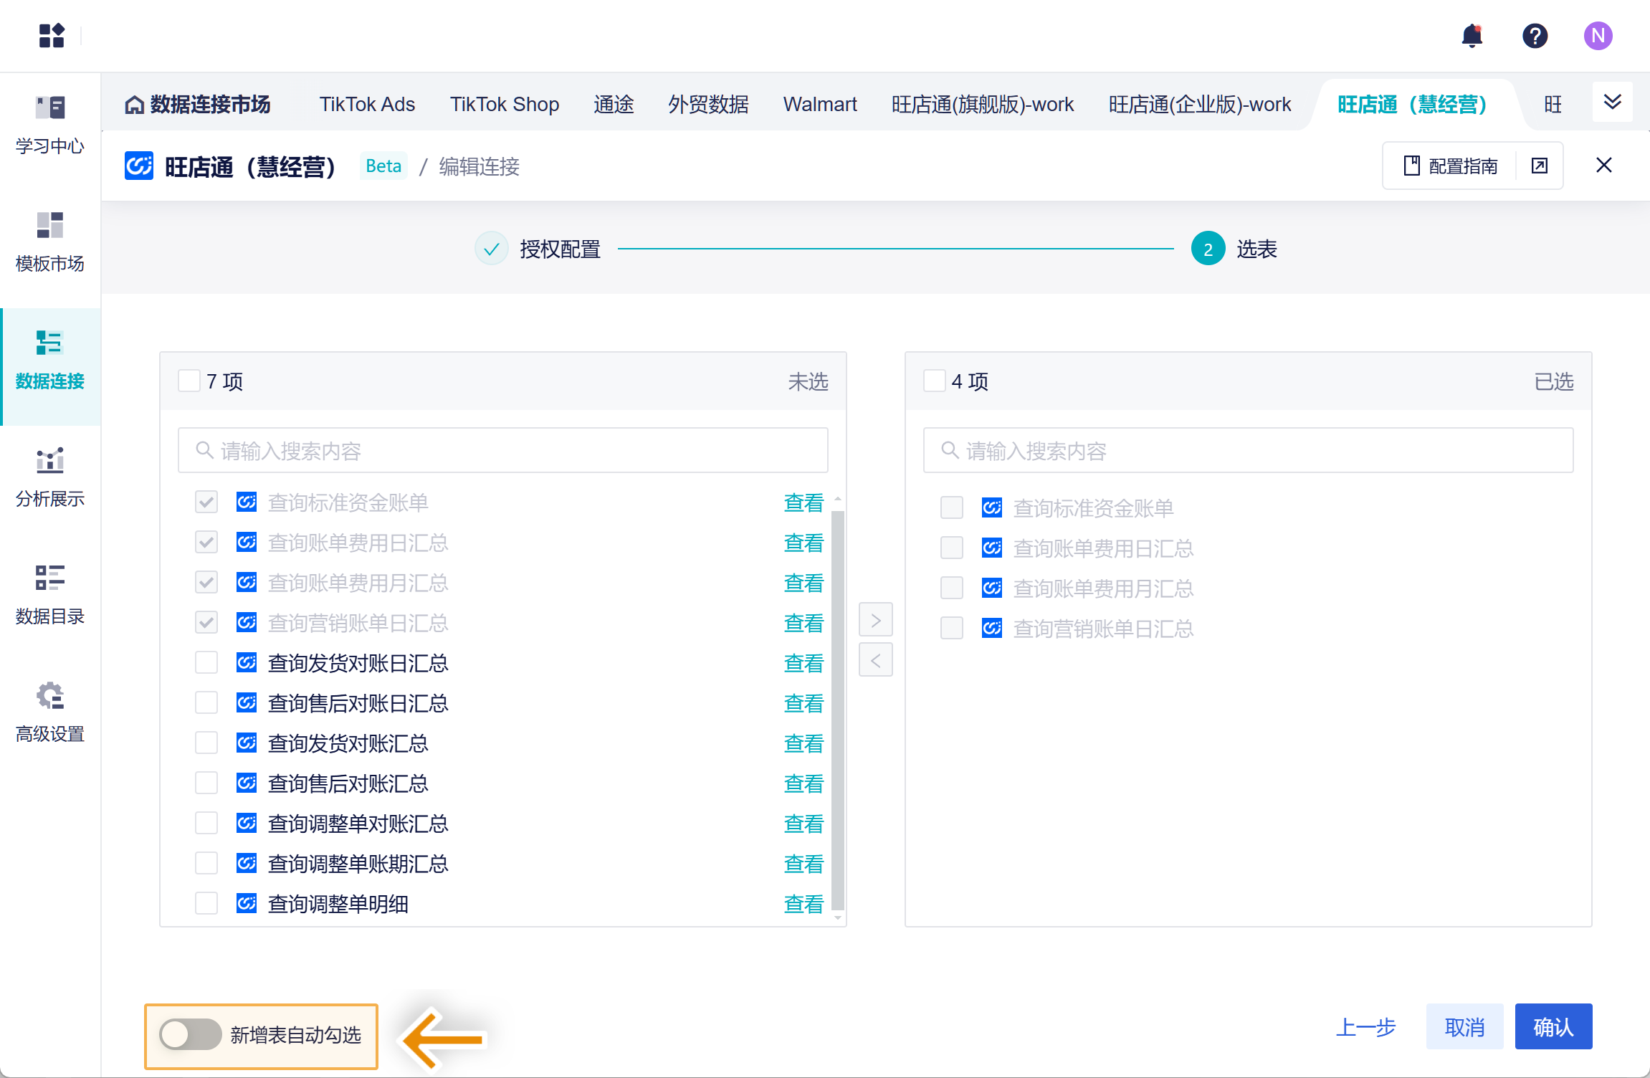Screen dimensions: 1650x1078
Task: Switch to Walmart tab
Action: [x=820, y=105]
